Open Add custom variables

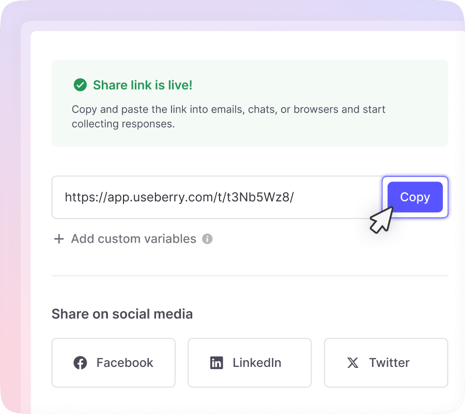point(133,239)
